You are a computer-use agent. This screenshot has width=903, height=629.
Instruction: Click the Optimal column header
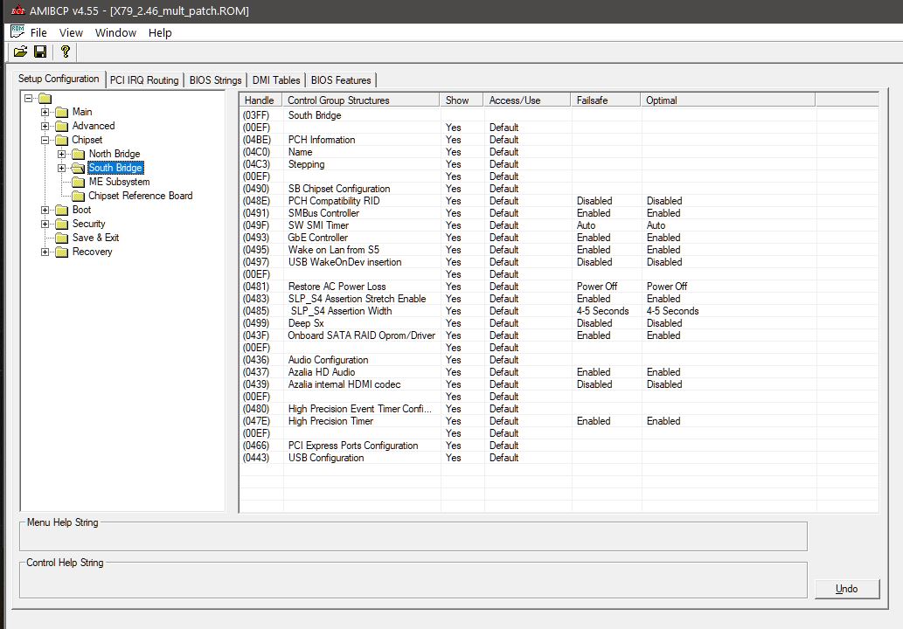[728, 100]
